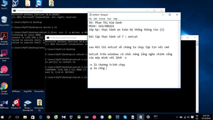The height and width of the screenshot is (120, 213).
Task: Maximize the front cmd window
Action: coord(188,38)
